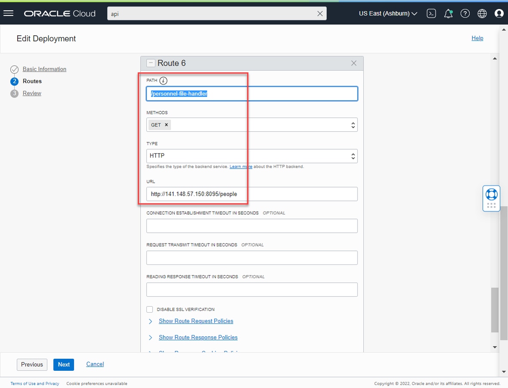Enable Disable SSL Verification checkbox
Image resolution: width=508 pixels, height=388 pixels.
[x=150, y=309]
